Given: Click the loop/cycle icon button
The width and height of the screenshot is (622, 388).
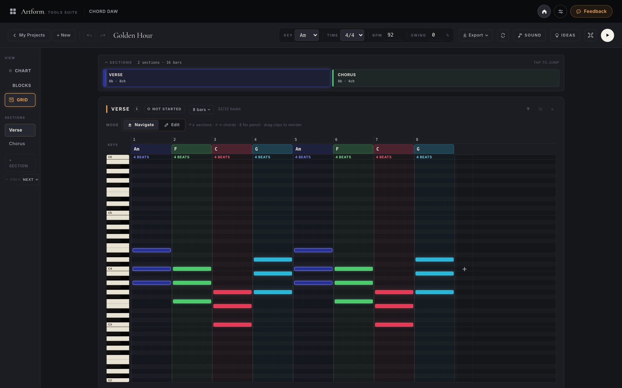Looking at the screenshot, I should pyautogui.click(x=503, y=35).
